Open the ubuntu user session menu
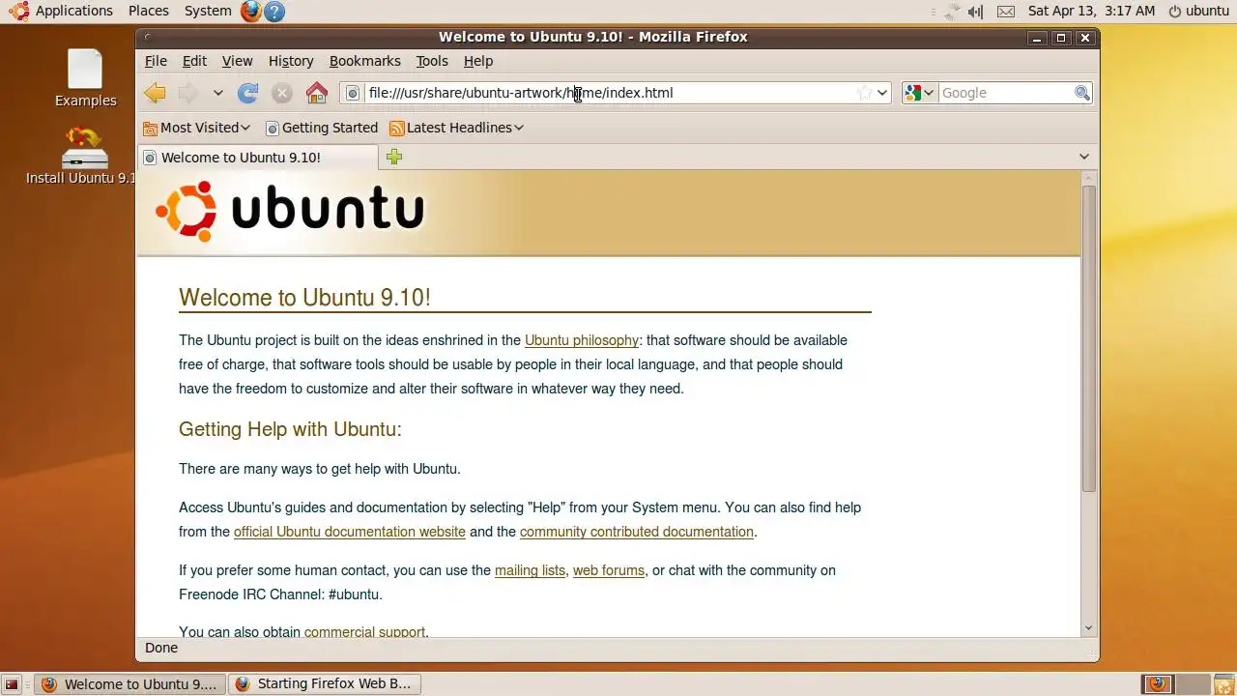Screen dimensions: 1237x696 click(1198, 11)
